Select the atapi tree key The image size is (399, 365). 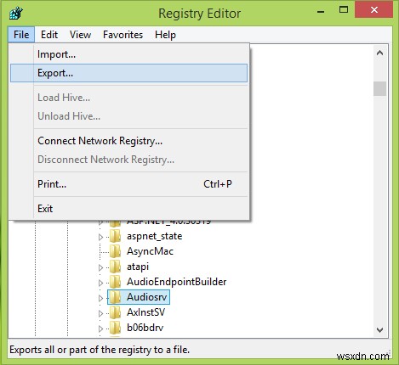(138, 267)
